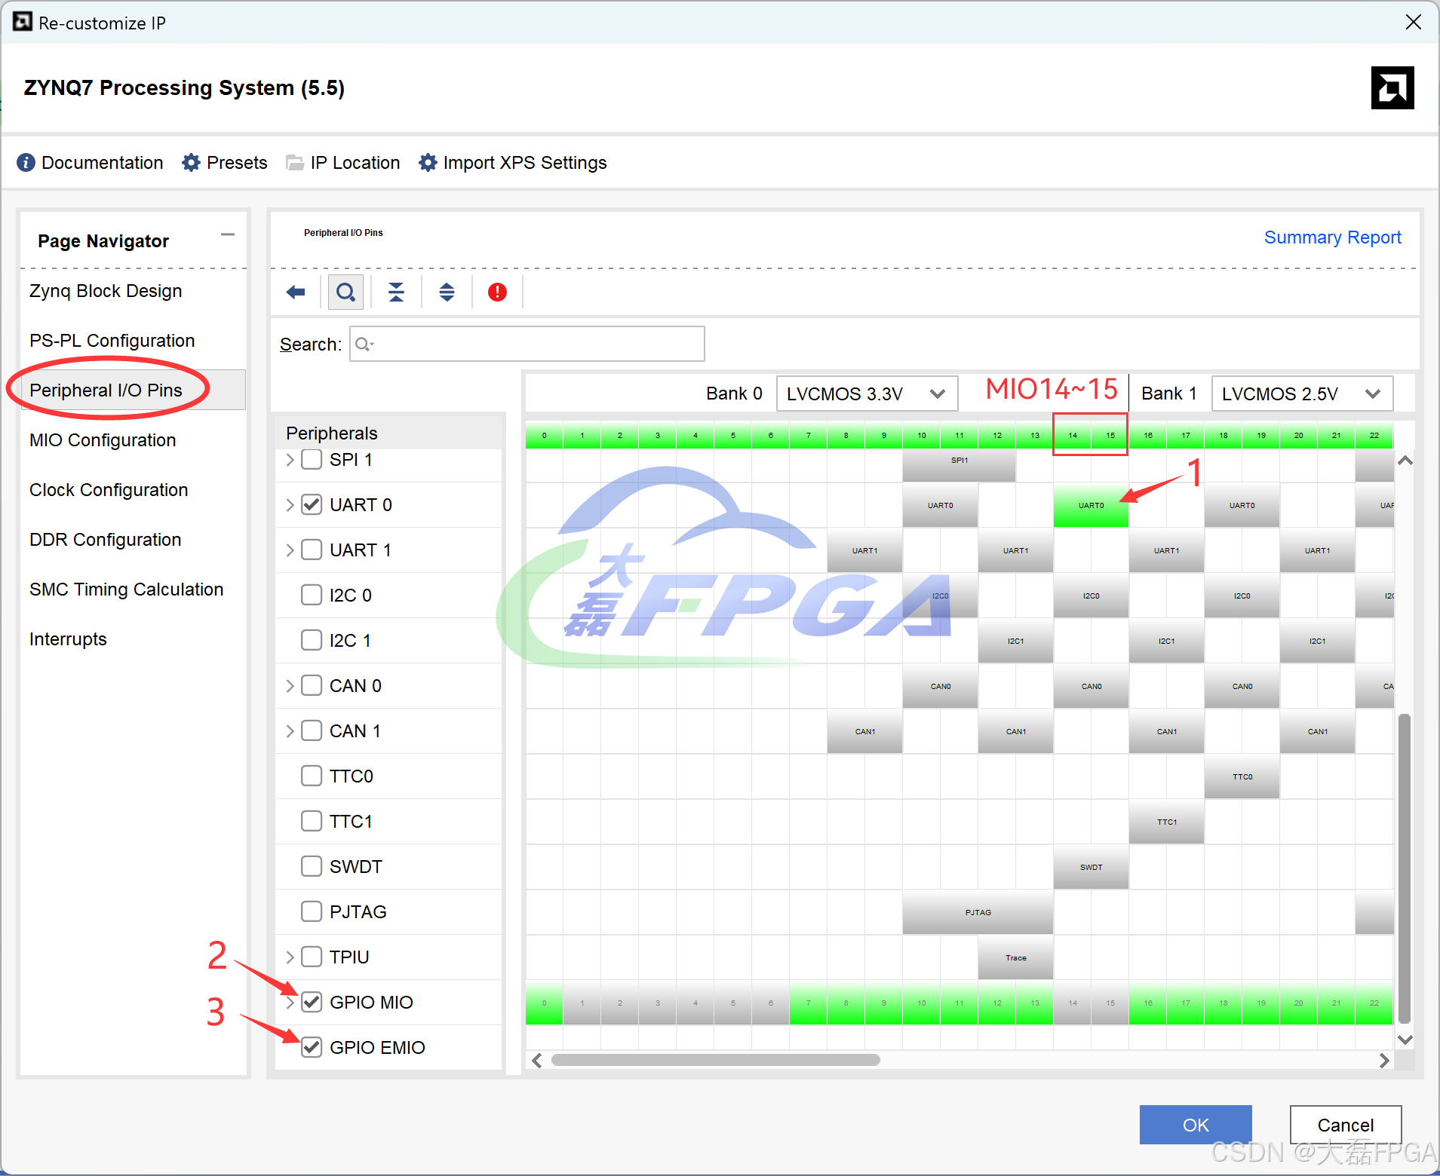
Task: Open Documentation info icon
Action: (26, 163)
